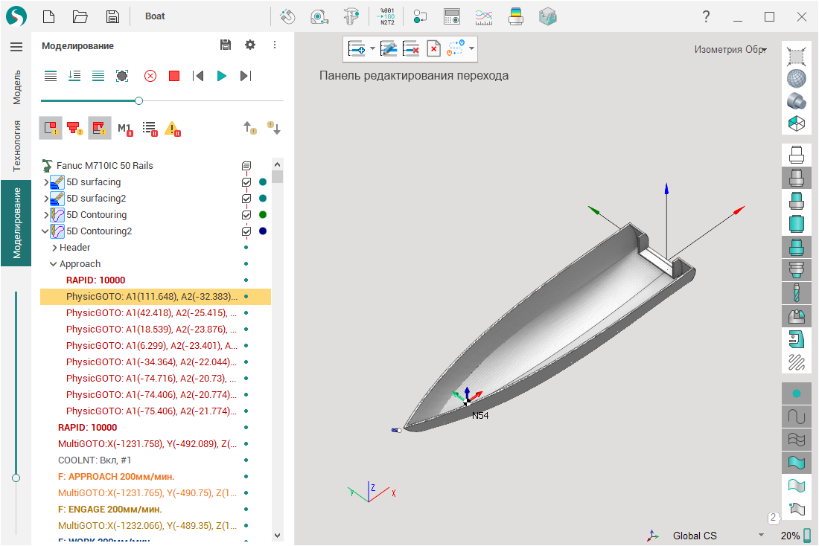Open the printer icon in top toolbar

(x=515, y=16)
